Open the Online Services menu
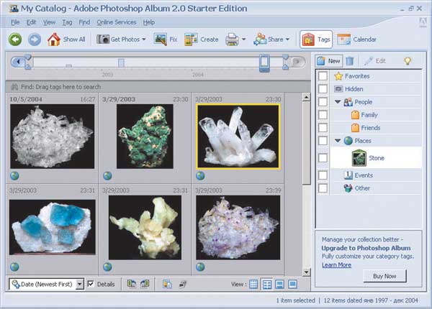 pyautogui.click(x=116, y=22)
